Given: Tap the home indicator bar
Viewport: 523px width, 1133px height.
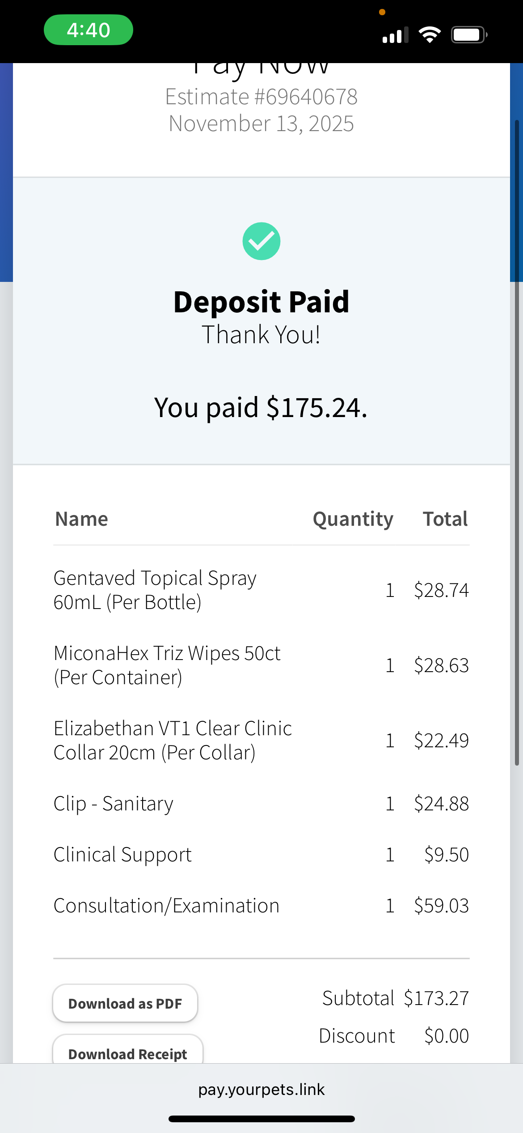Looking at the screenshot, I should 261,1119.
